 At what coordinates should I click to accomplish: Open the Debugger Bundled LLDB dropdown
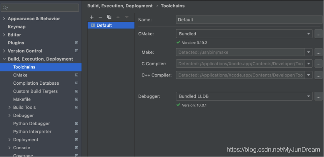click(309, 96)
